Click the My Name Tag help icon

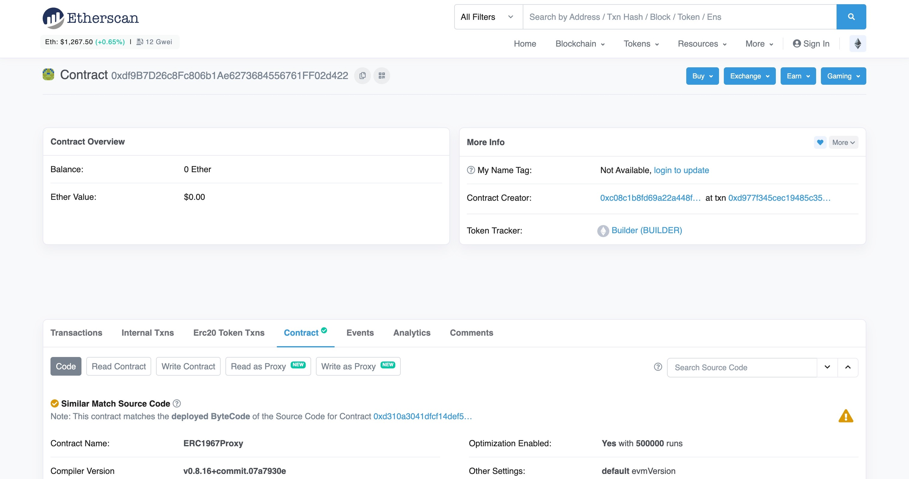[x=471, y=170]
